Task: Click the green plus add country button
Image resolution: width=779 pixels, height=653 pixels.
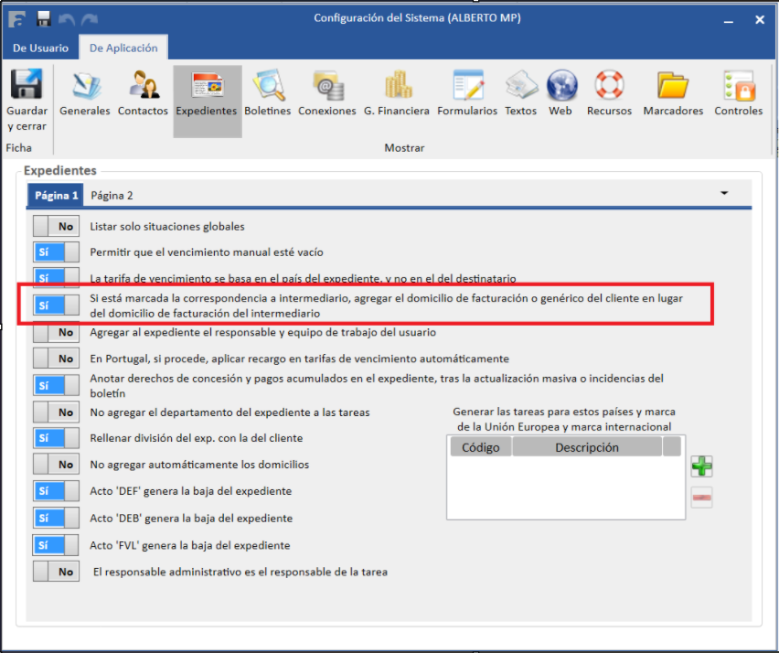Action: coord(701,466)
